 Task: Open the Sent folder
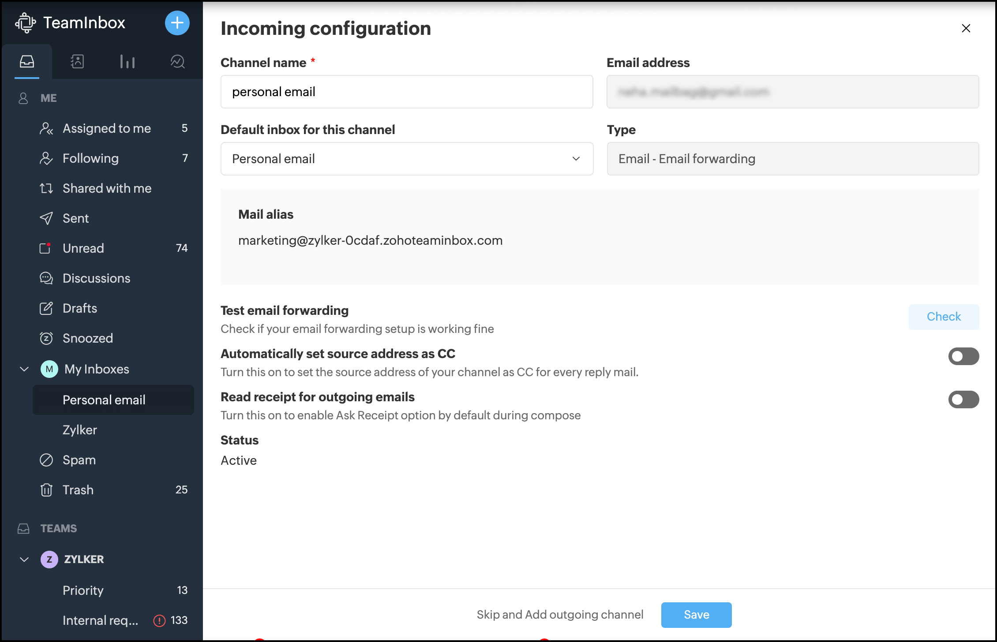[x=113, y=218]
